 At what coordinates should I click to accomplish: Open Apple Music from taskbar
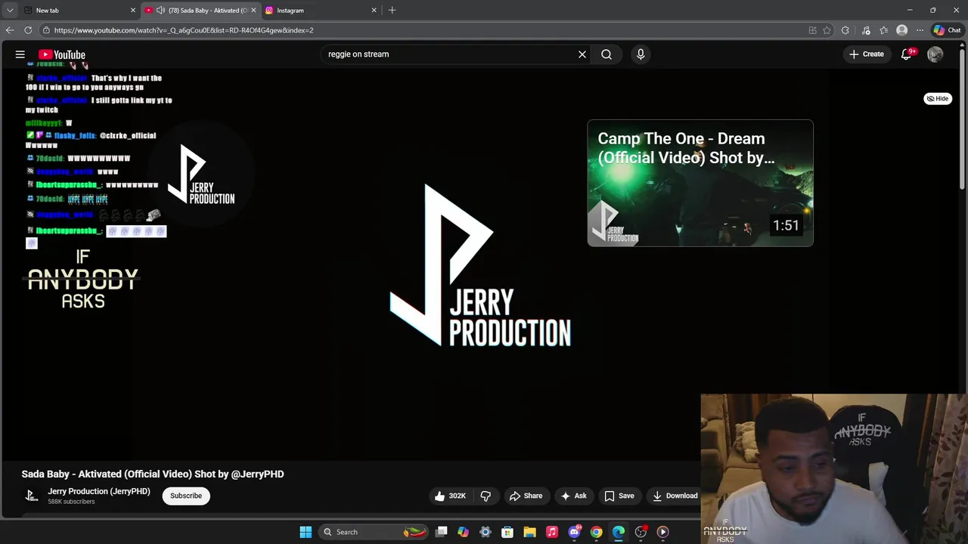click(x=552, y=532)
